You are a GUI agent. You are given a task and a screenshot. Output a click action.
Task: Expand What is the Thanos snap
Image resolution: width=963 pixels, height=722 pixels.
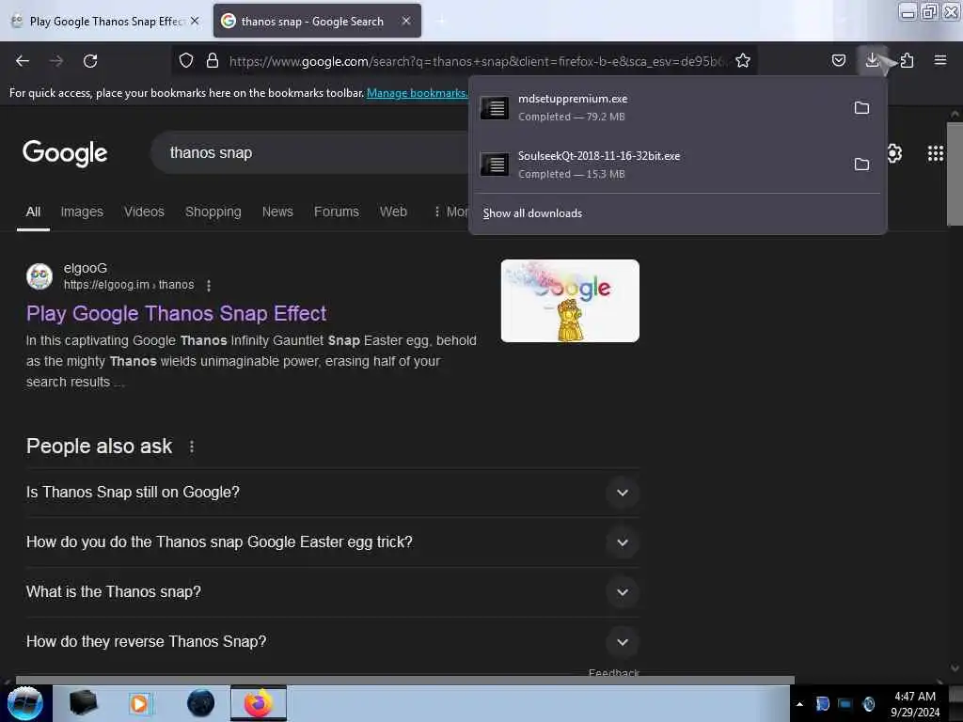[x=332, y=592]
